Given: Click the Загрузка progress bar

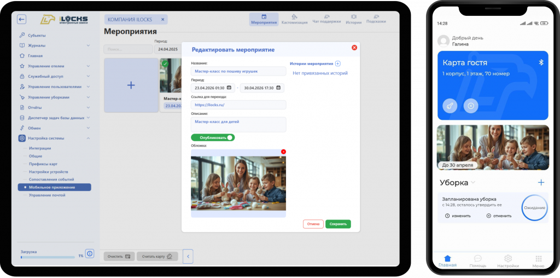Looking at the screenshot, I should [48, 257].
